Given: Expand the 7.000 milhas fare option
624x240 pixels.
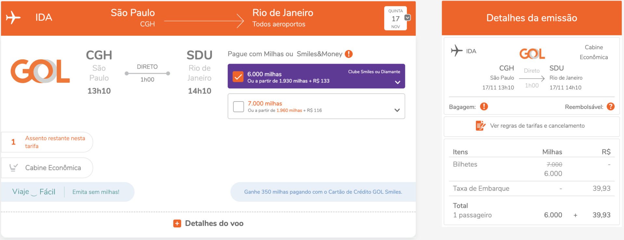Looking at the screenshot, I should [397, 110].
